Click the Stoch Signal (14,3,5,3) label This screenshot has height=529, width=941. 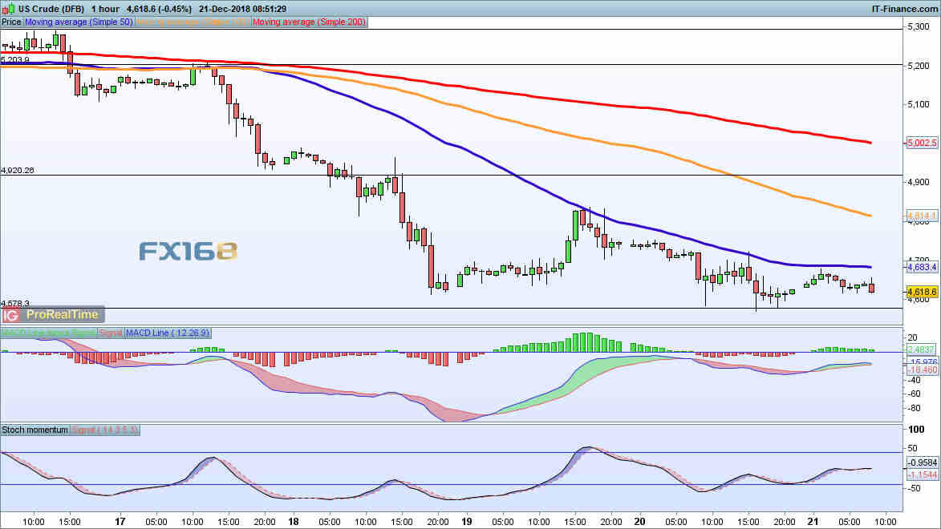(104, 430)
